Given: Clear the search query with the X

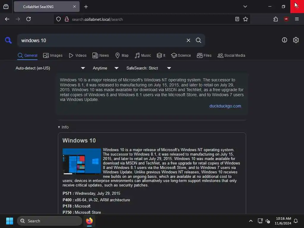Looking at the screenshot, I should [188, 40].
